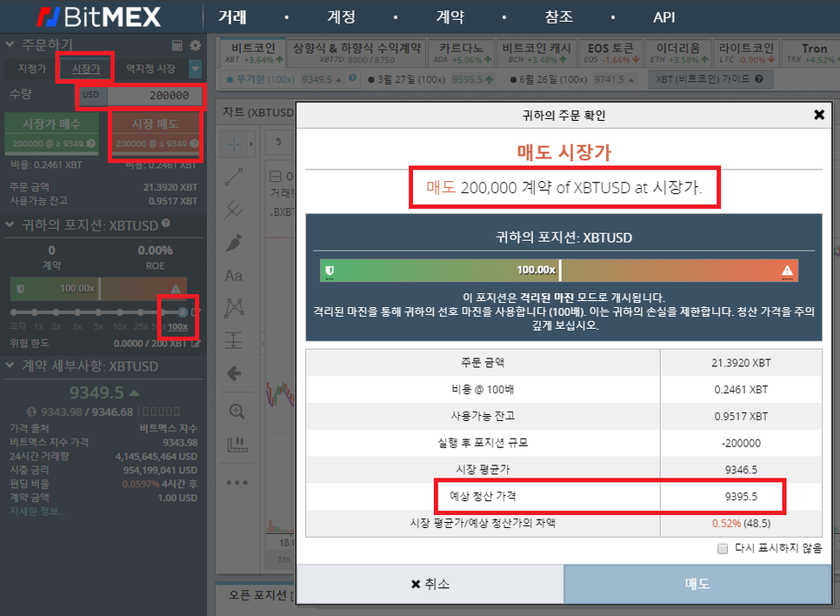Select the 카르다노 ADA instrument tab
This screenshot has height=616, width=840.
tap(461, 53)
